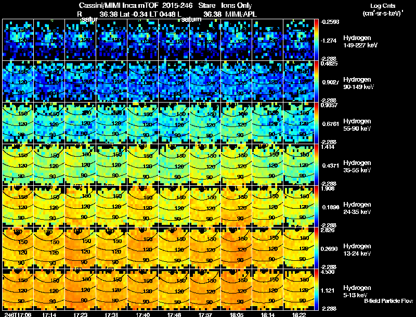
Task: Select the color bar beside Hydrogen 24-35 keV
Action: (316, 207)
